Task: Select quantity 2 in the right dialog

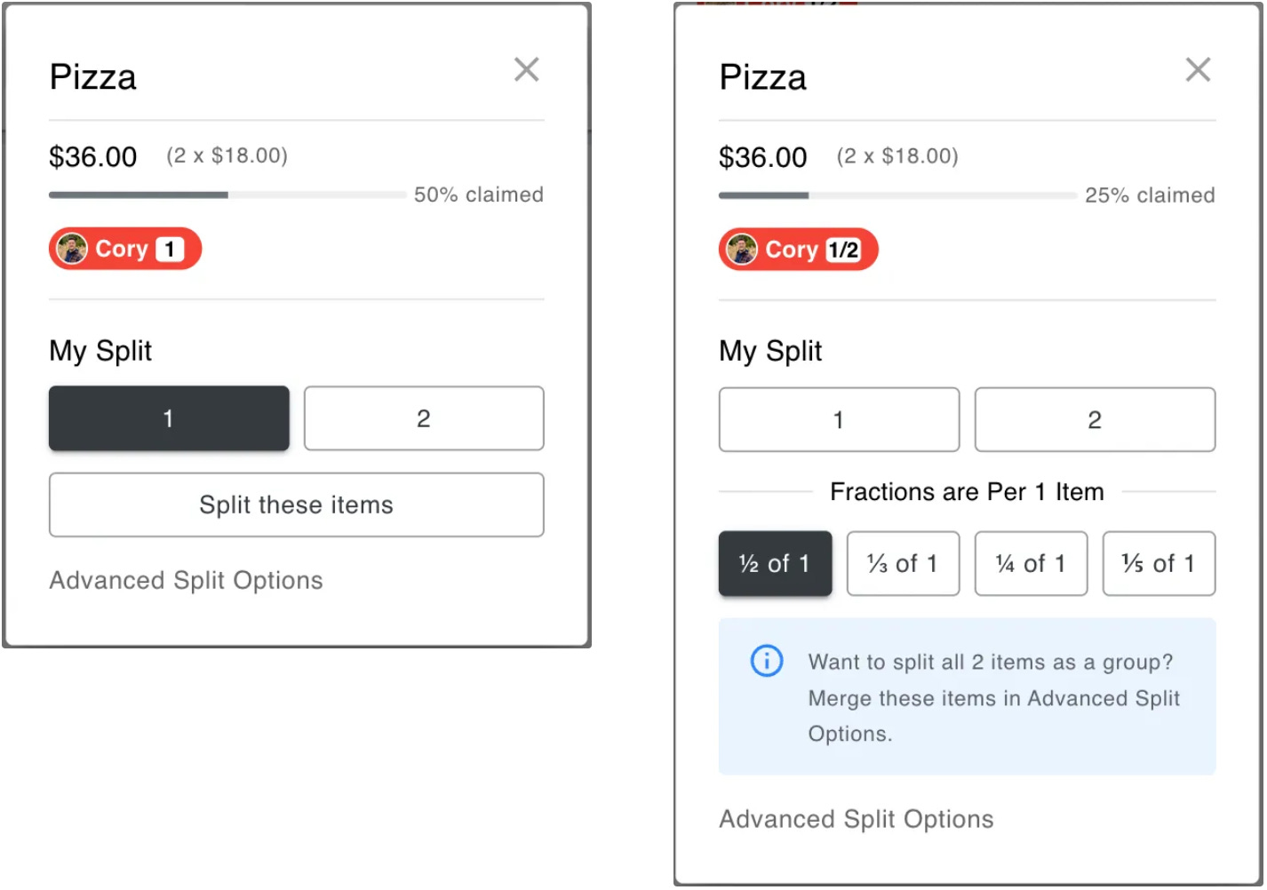Action: tap(1095, 419)
